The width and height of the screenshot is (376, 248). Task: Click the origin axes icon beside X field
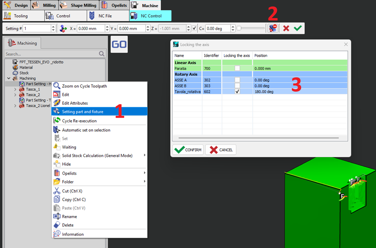click(x=63, y=29)
